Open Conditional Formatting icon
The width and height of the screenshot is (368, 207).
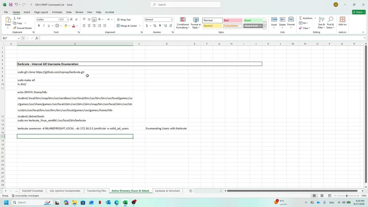click(183, 20)
